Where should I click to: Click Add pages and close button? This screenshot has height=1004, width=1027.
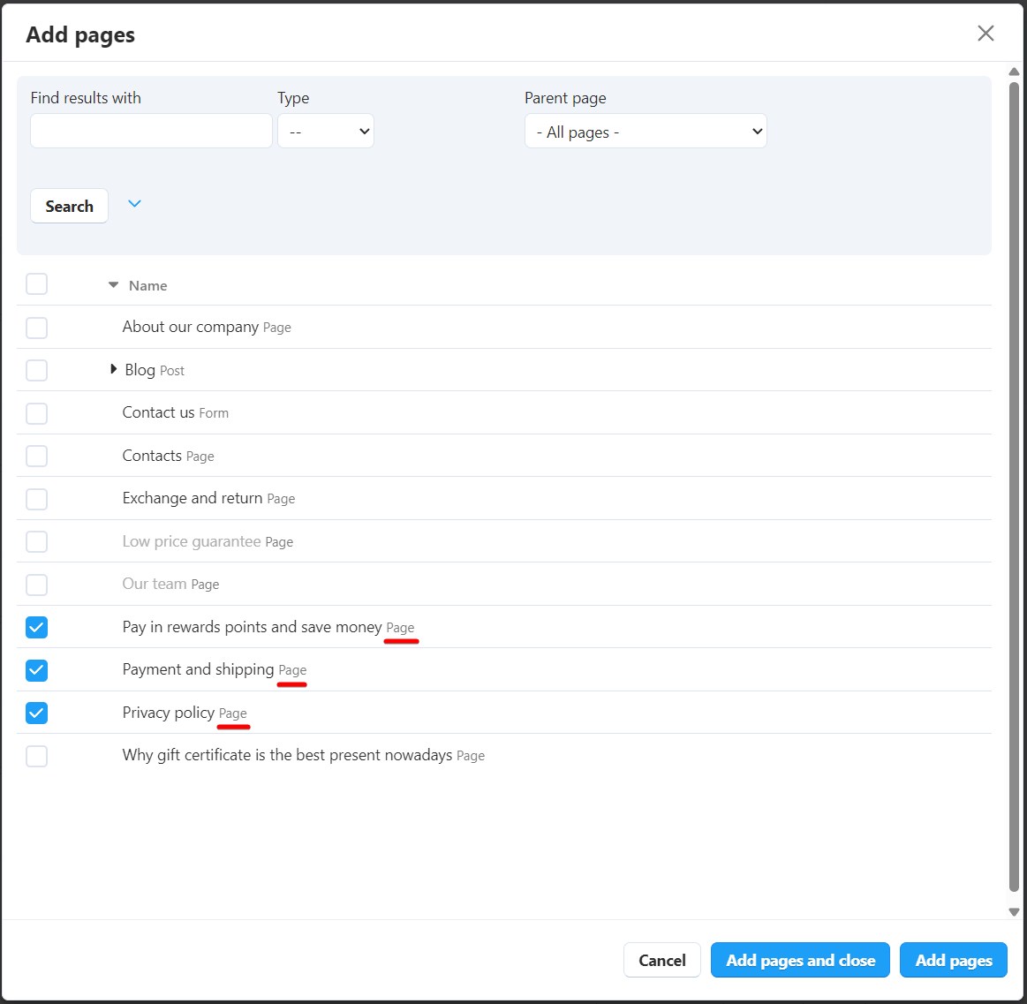pos(800,960)
